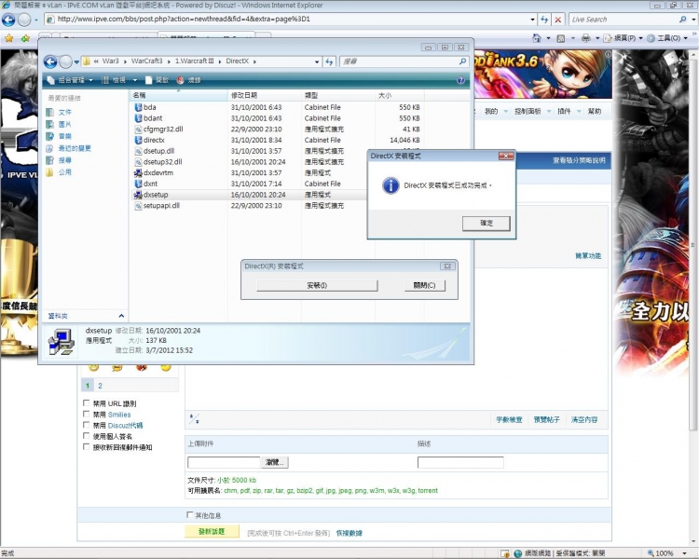Click the IE favorites star icon
The height and width of the screenshot is (559, 699).
click(x=10, y=38)
